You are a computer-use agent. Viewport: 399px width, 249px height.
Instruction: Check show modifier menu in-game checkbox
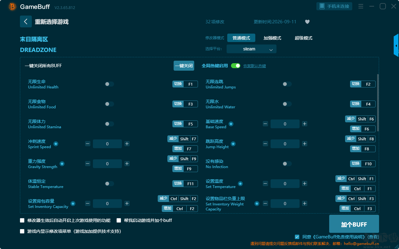point(22,231)
